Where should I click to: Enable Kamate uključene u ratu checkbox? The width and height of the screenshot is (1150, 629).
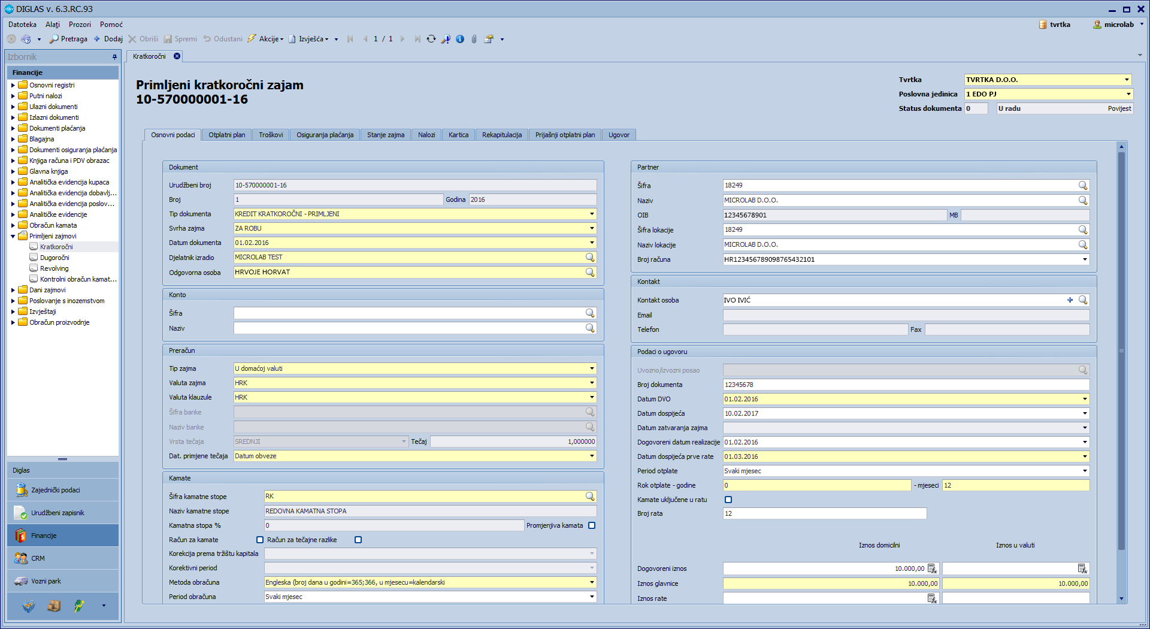(x=728, y=500)
